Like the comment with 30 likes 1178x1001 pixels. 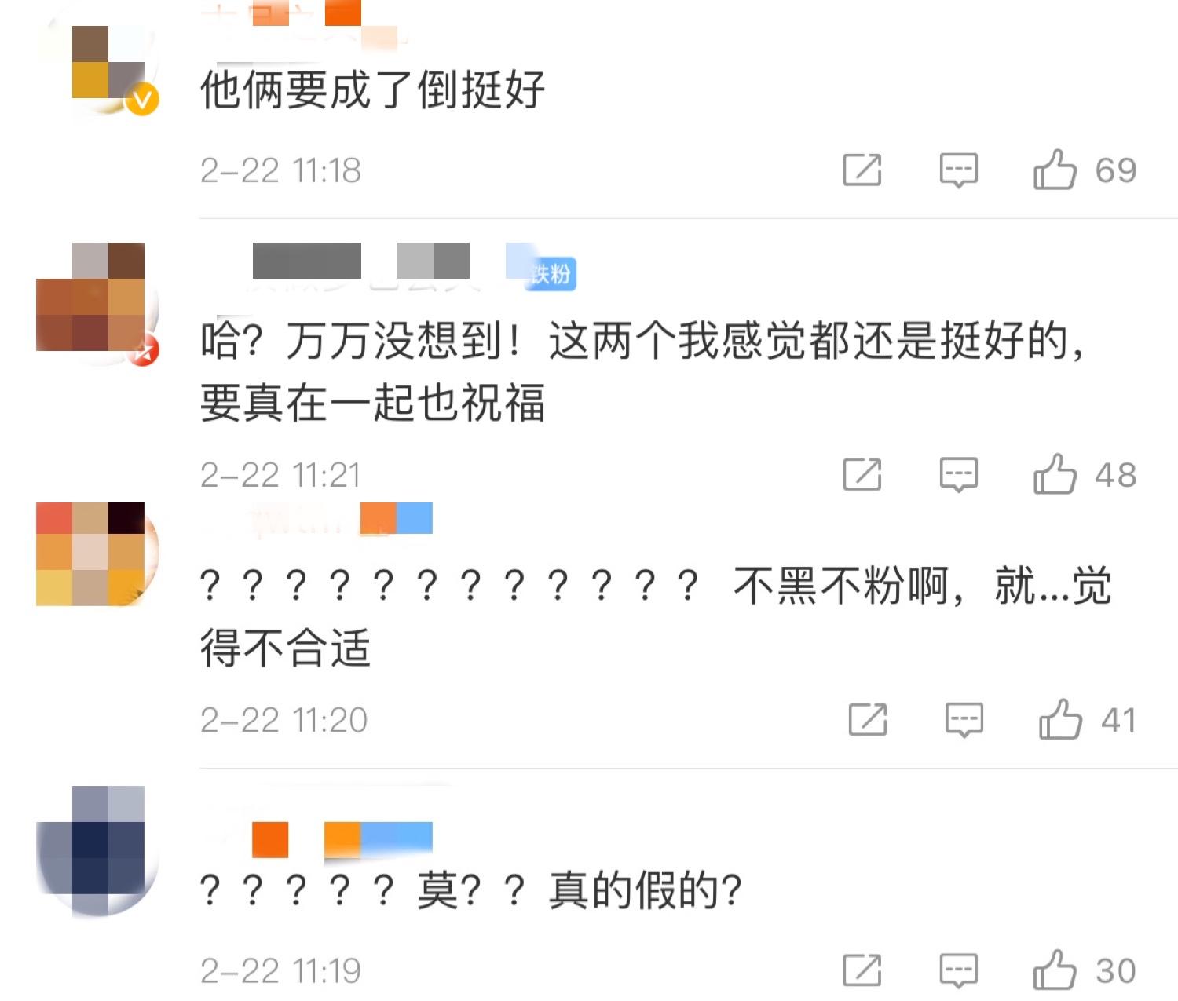tap(1054, 970)
